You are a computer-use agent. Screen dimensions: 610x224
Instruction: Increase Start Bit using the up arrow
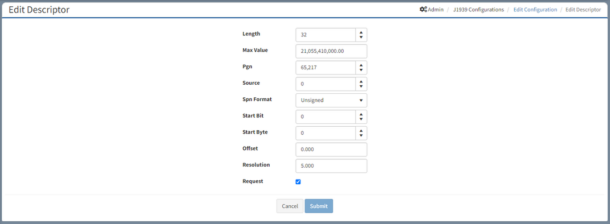361,114
